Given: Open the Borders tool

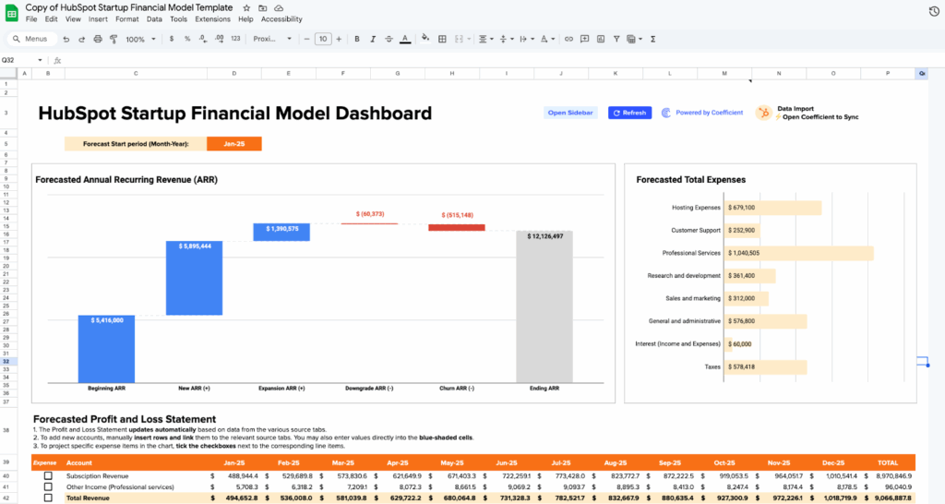Looking at the screenshot, I should click(x=443, y=39).
